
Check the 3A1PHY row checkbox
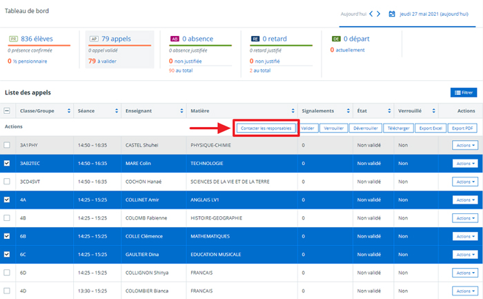pyautogui.click(x=7, y=145)
